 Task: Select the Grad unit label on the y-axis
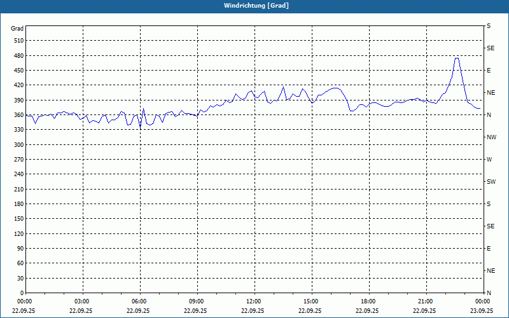click(x=17, y=29)
